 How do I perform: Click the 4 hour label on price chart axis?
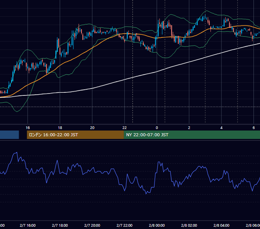[221, 128]
